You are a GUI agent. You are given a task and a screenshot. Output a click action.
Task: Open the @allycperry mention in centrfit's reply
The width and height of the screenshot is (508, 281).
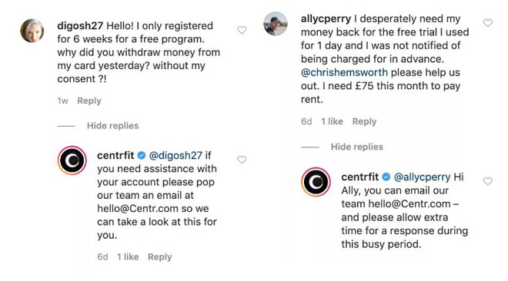click(x=422, y=177)
